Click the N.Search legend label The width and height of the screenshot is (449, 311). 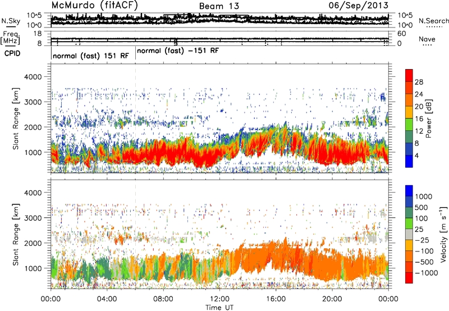433,21
